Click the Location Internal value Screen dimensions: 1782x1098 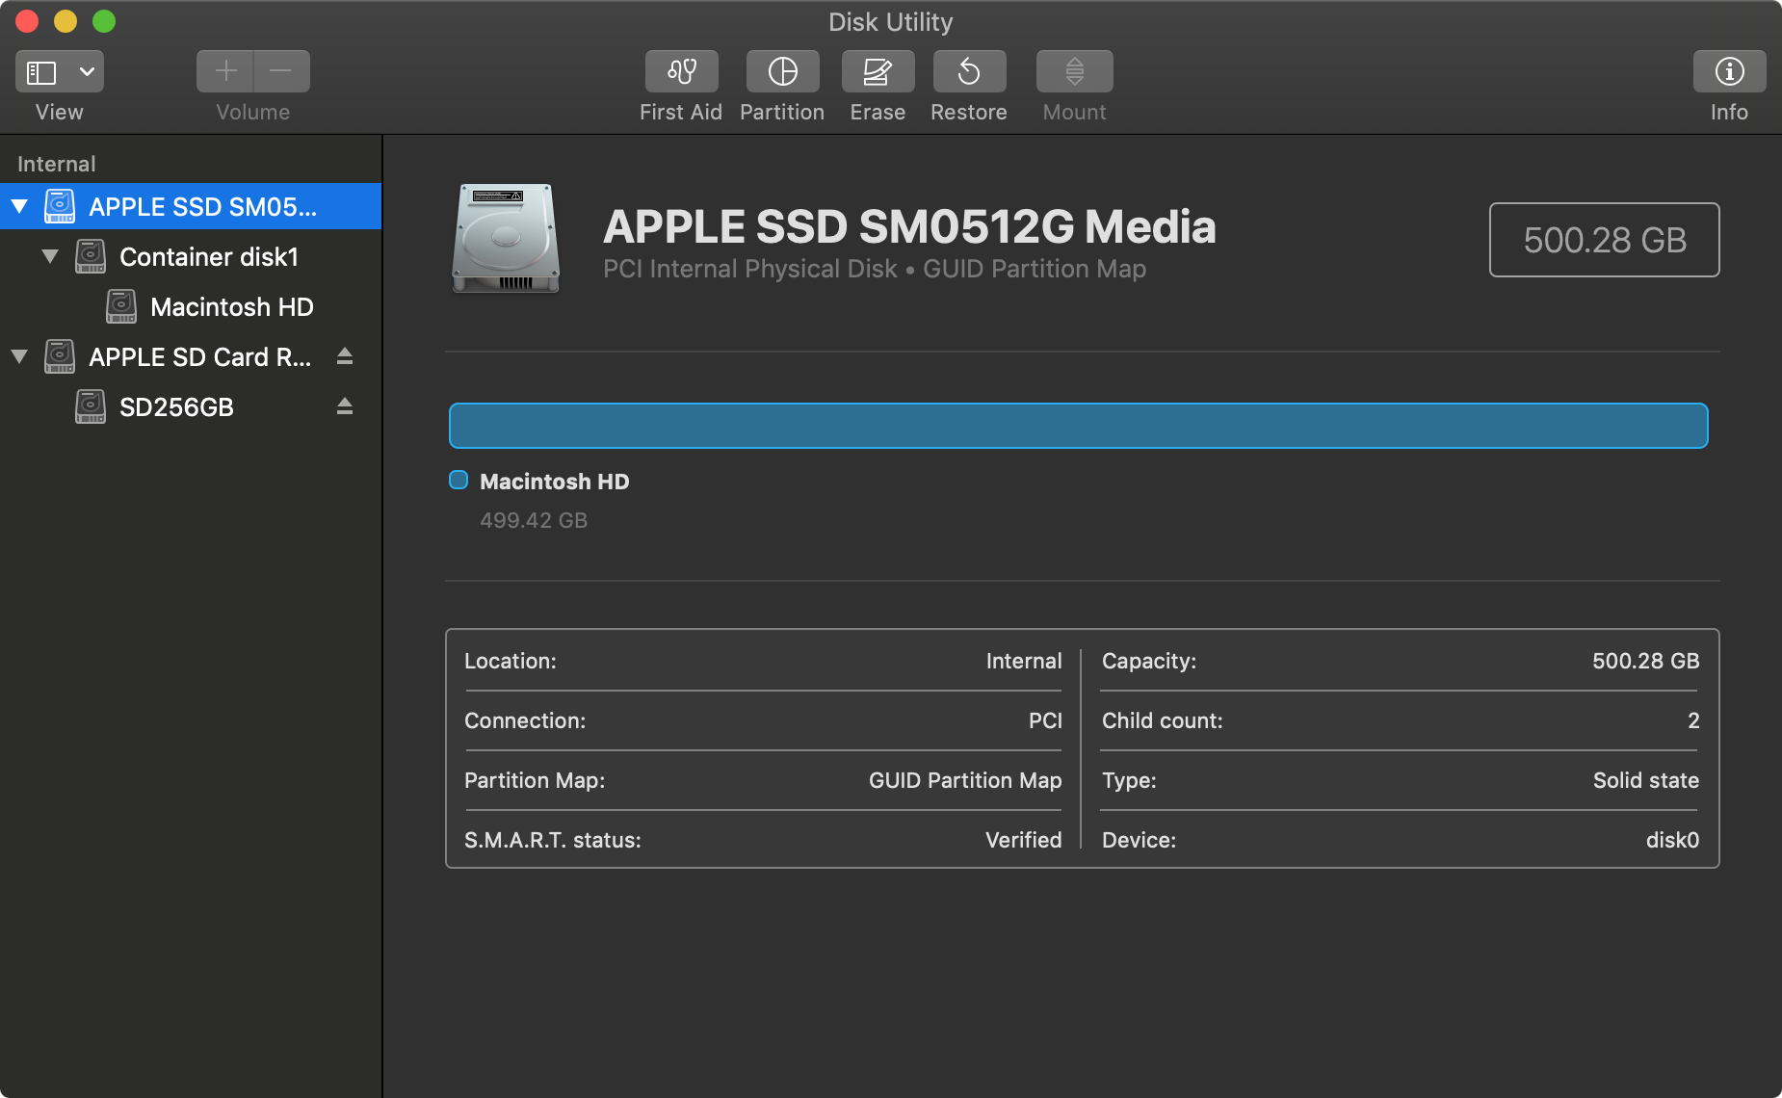tap(1024, 661)
